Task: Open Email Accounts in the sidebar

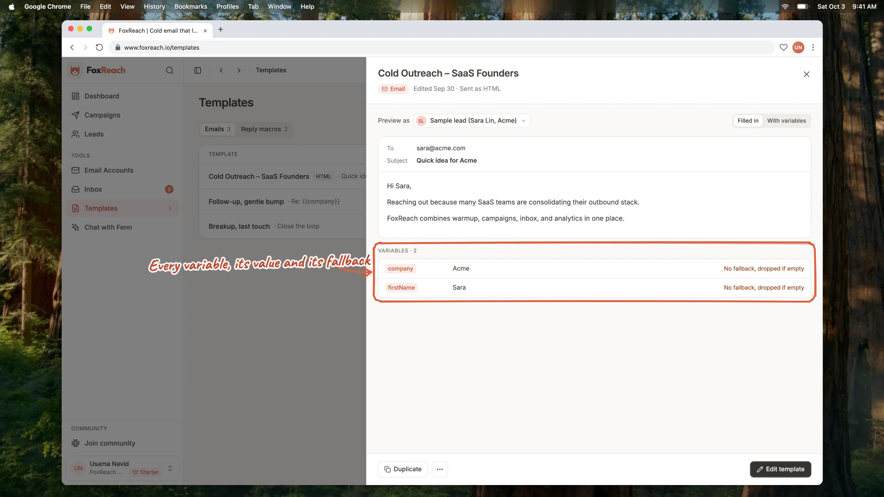Action: [x=122, y=170]
